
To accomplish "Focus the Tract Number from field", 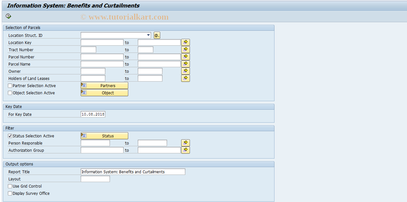I will [x=88, y=50].
